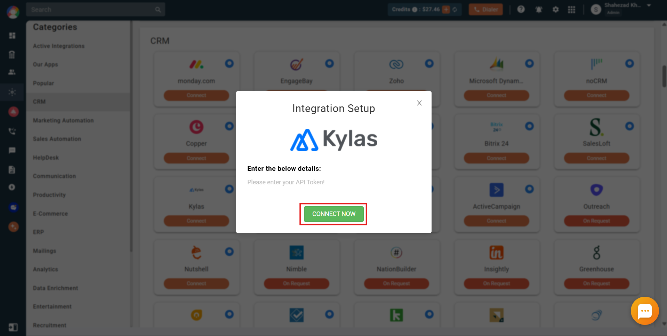Select Productivity category
The image size is (667, 336).
click(49, 195)
